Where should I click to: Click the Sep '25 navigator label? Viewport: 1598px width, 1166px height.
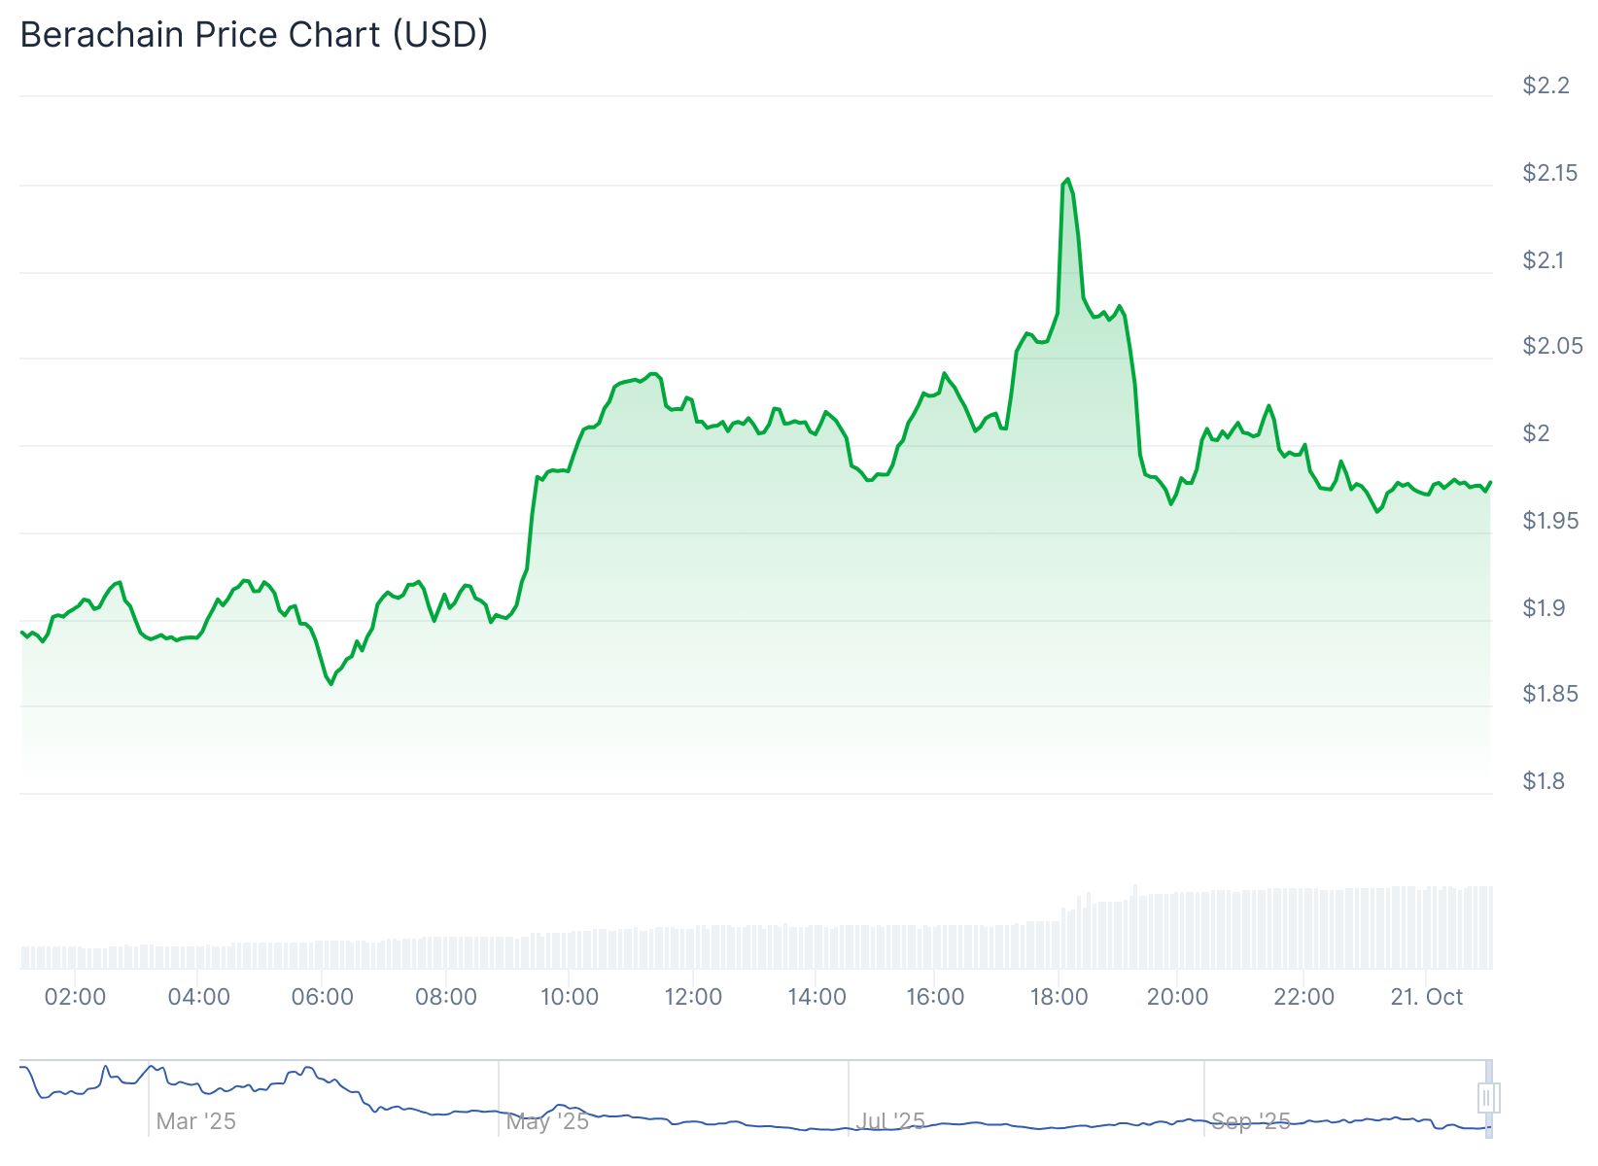click(x=1250, y=1121)
